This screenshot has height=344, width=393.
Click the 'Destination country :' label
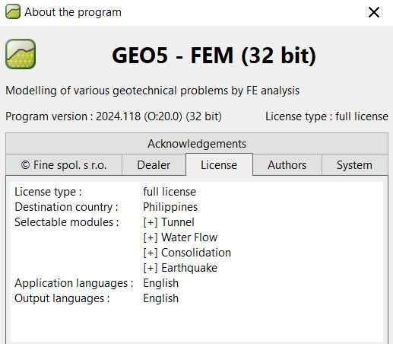click(66, 207)
